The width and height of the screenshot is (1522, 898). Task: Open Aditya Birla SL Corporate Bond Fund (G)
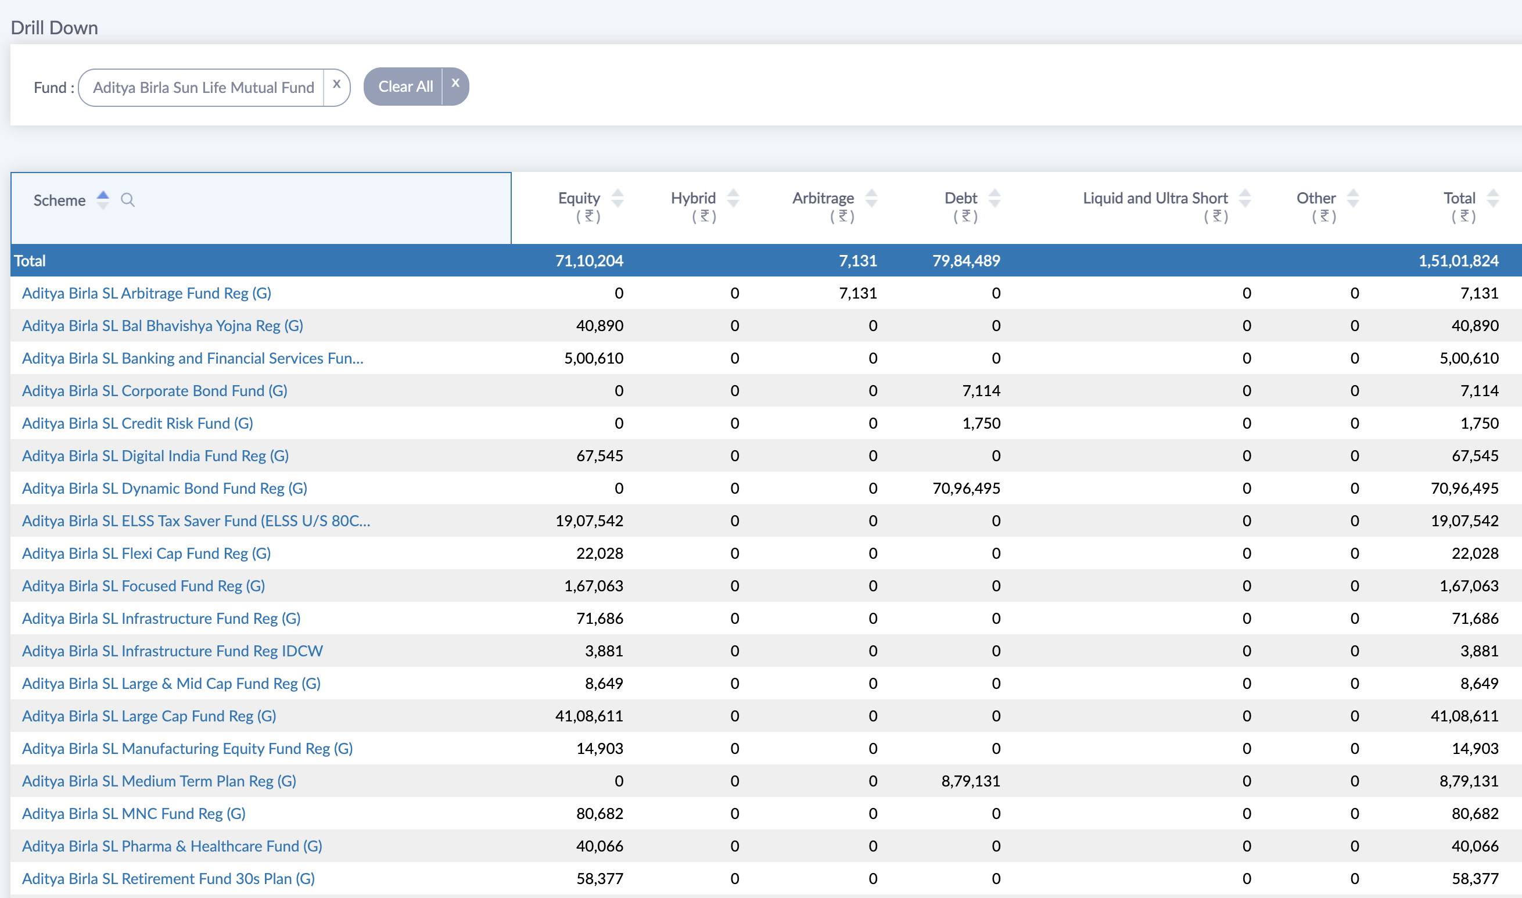(x=155, y=391)
